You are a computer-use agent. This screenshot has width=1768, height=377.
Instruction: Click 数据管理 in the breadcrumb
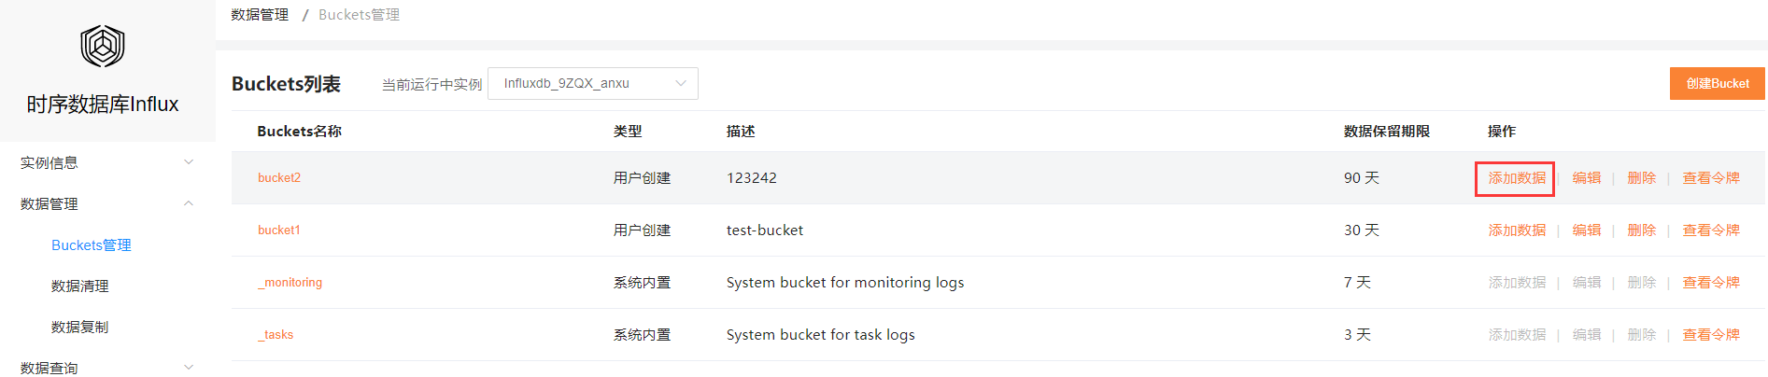point(260,15)
